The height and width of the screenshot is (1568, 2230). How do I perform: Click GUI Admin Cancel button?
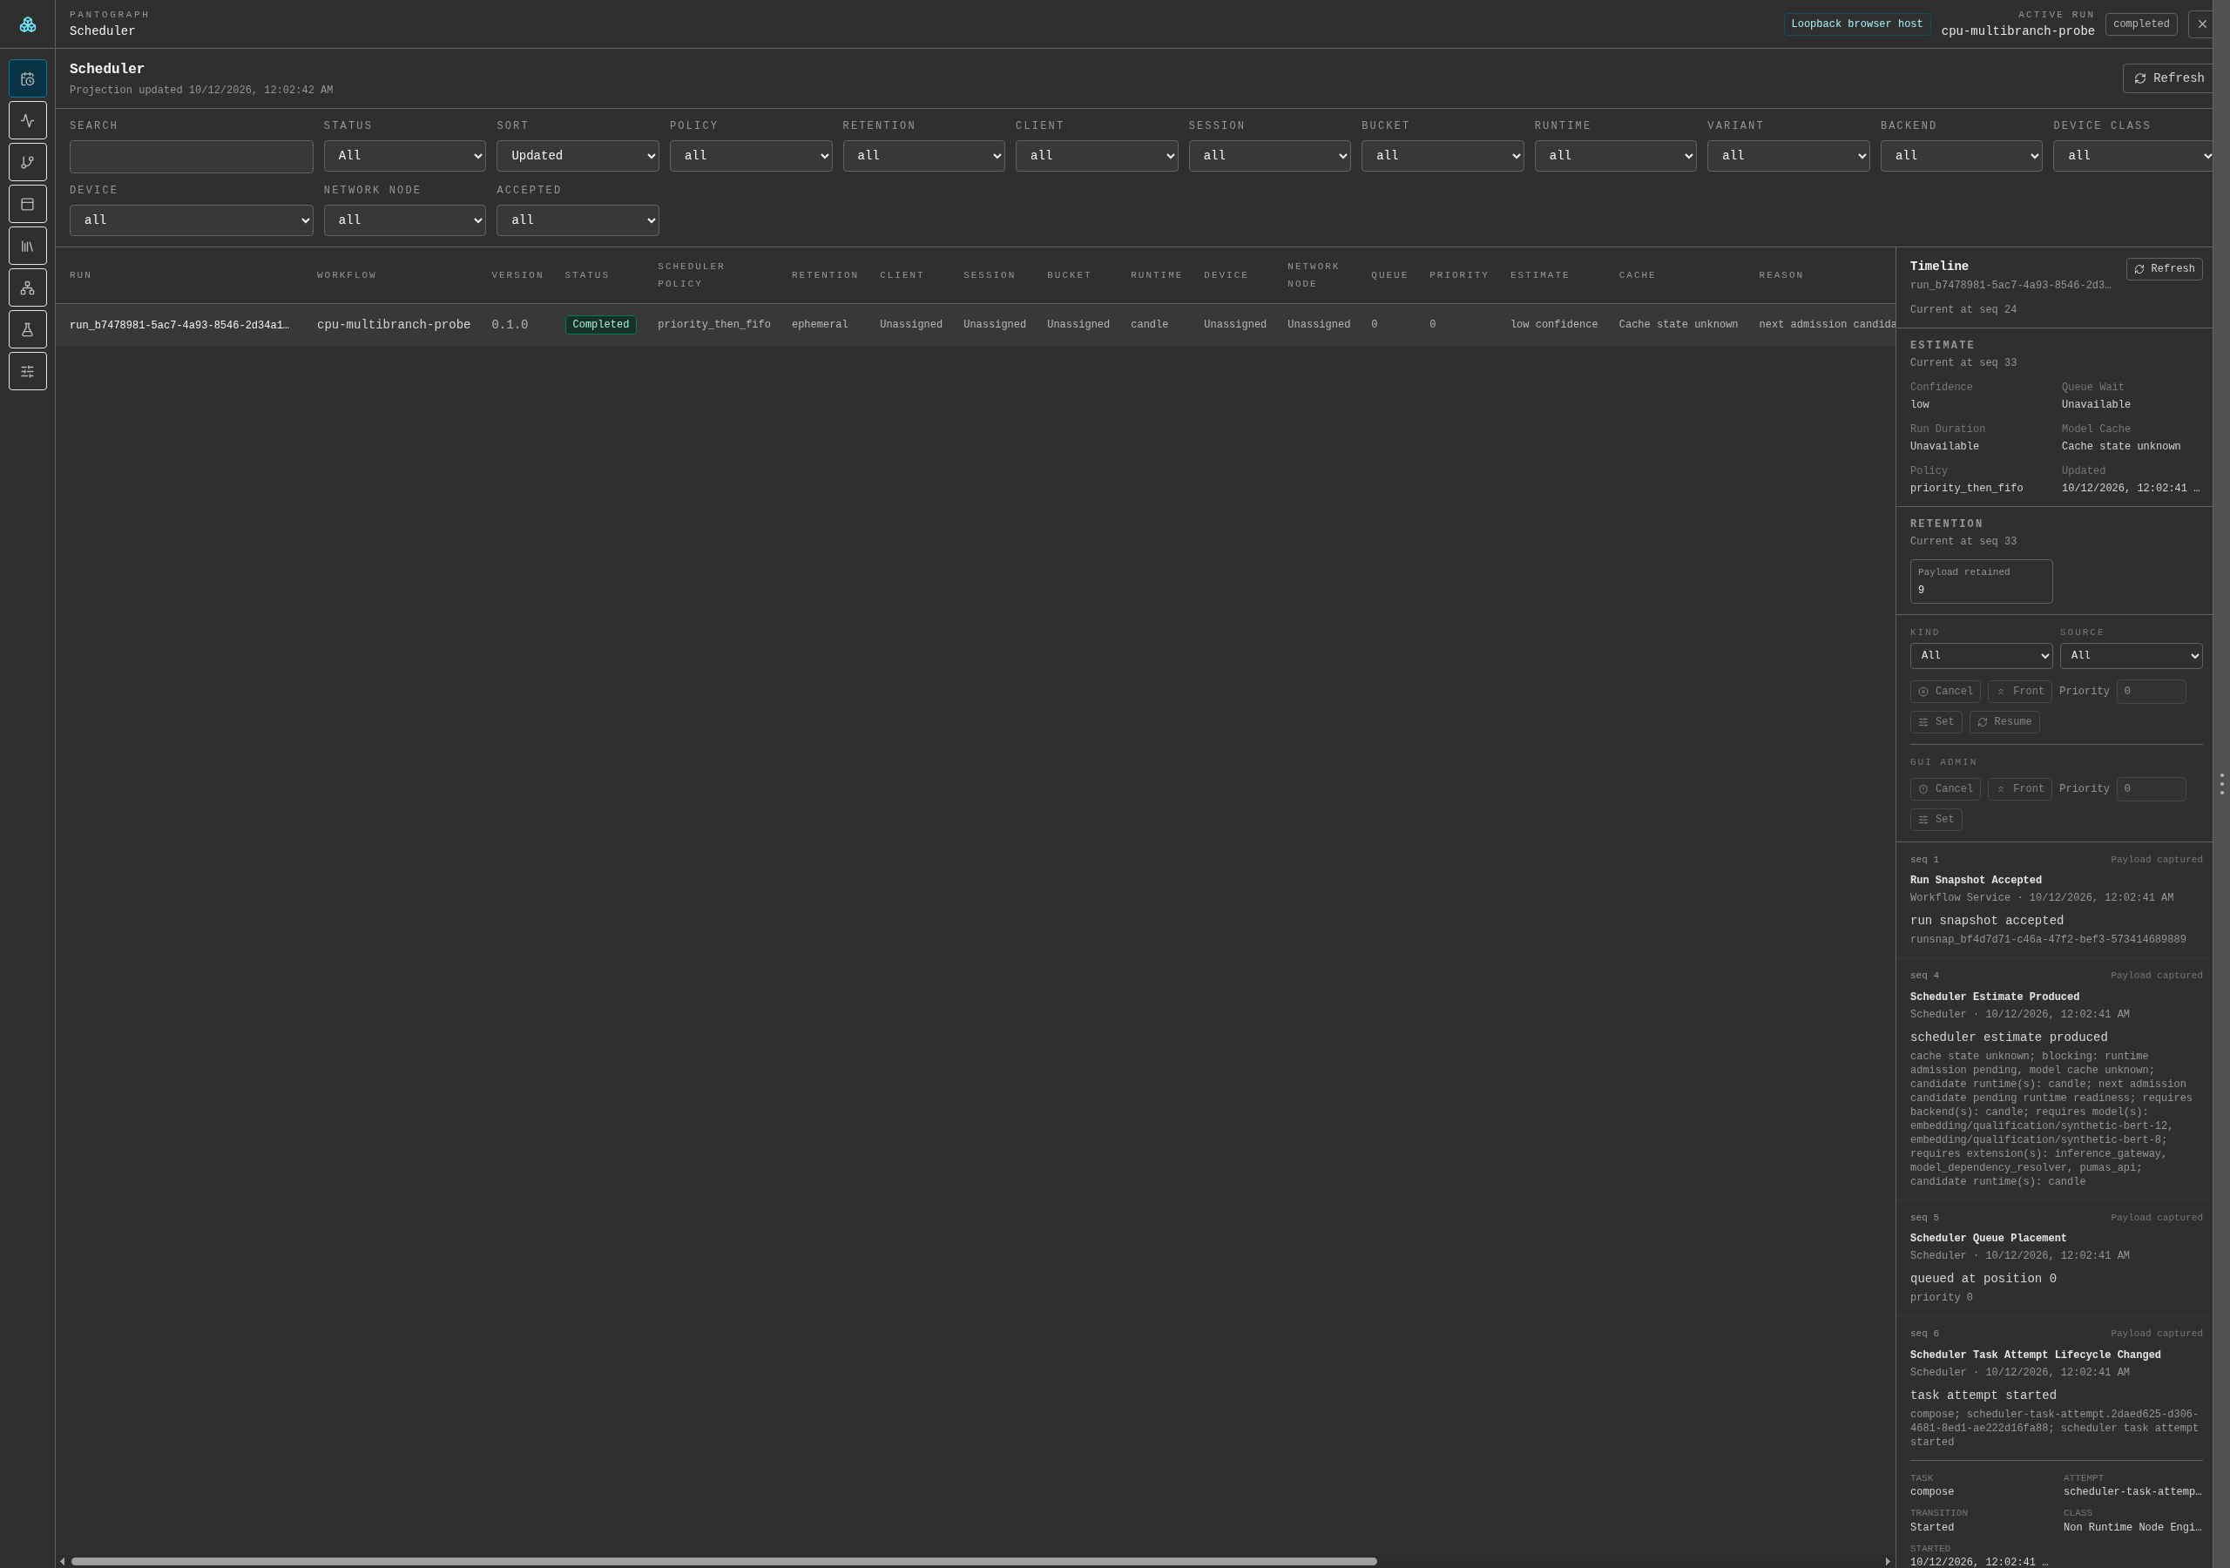click(x=1944, y=789)
